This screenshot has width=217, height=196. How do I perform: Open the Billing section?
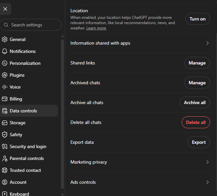(x=16, y=99)
